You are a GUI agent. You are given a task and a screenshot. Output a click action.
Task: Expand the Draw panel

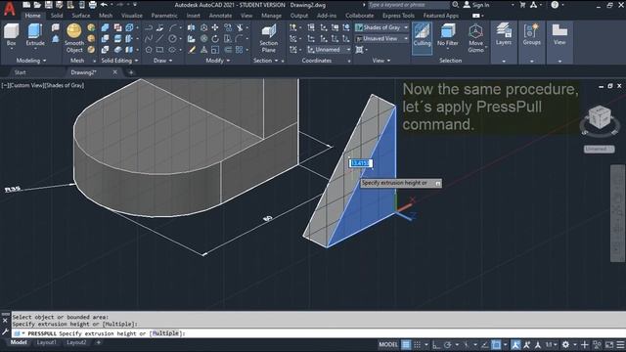163,61
